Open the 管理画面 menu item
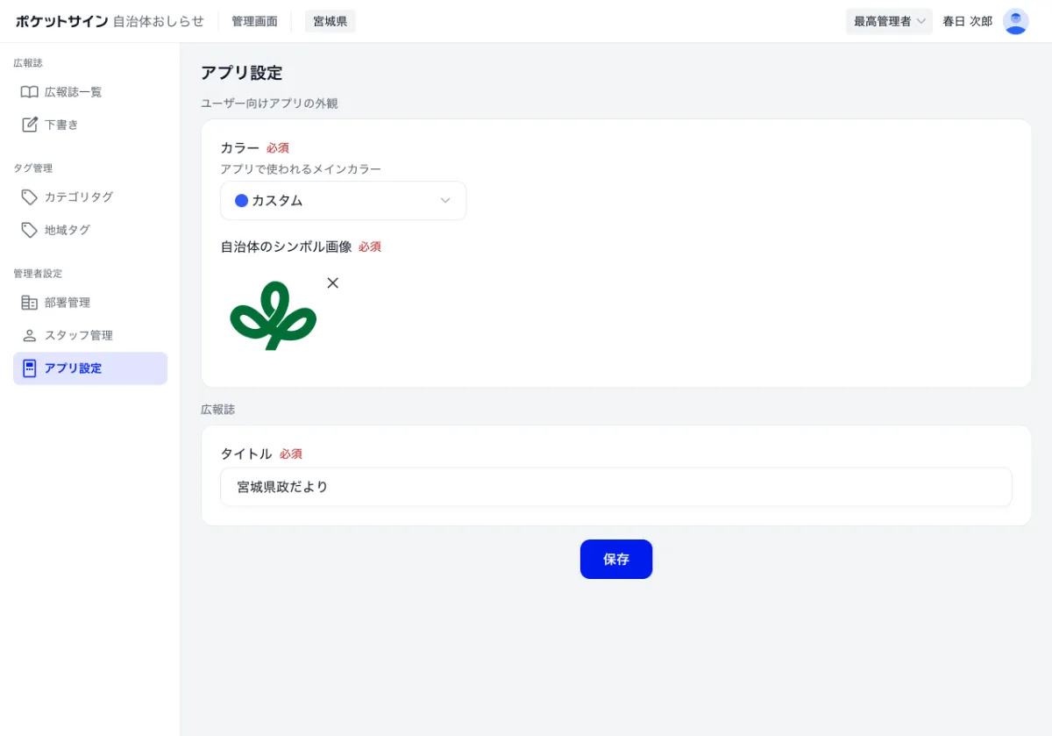The image size is (1052, 736). pos(254,20)
